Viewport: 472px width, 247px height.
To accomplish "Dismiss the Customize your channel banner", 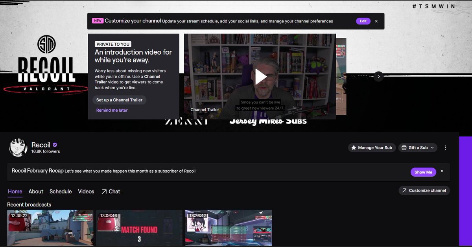I will click(x=376, y=21).
